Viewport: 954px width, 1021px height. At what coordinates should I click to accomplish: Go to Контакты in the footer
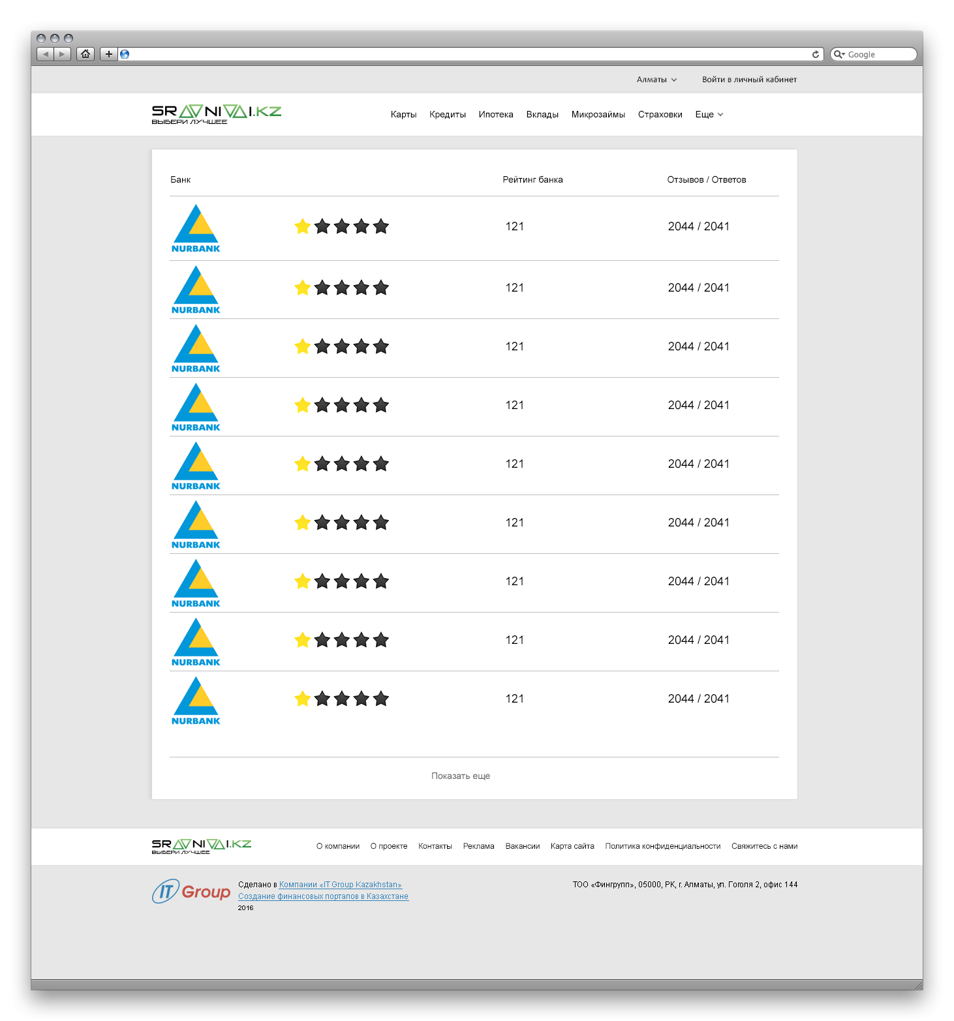click(435, 846)
